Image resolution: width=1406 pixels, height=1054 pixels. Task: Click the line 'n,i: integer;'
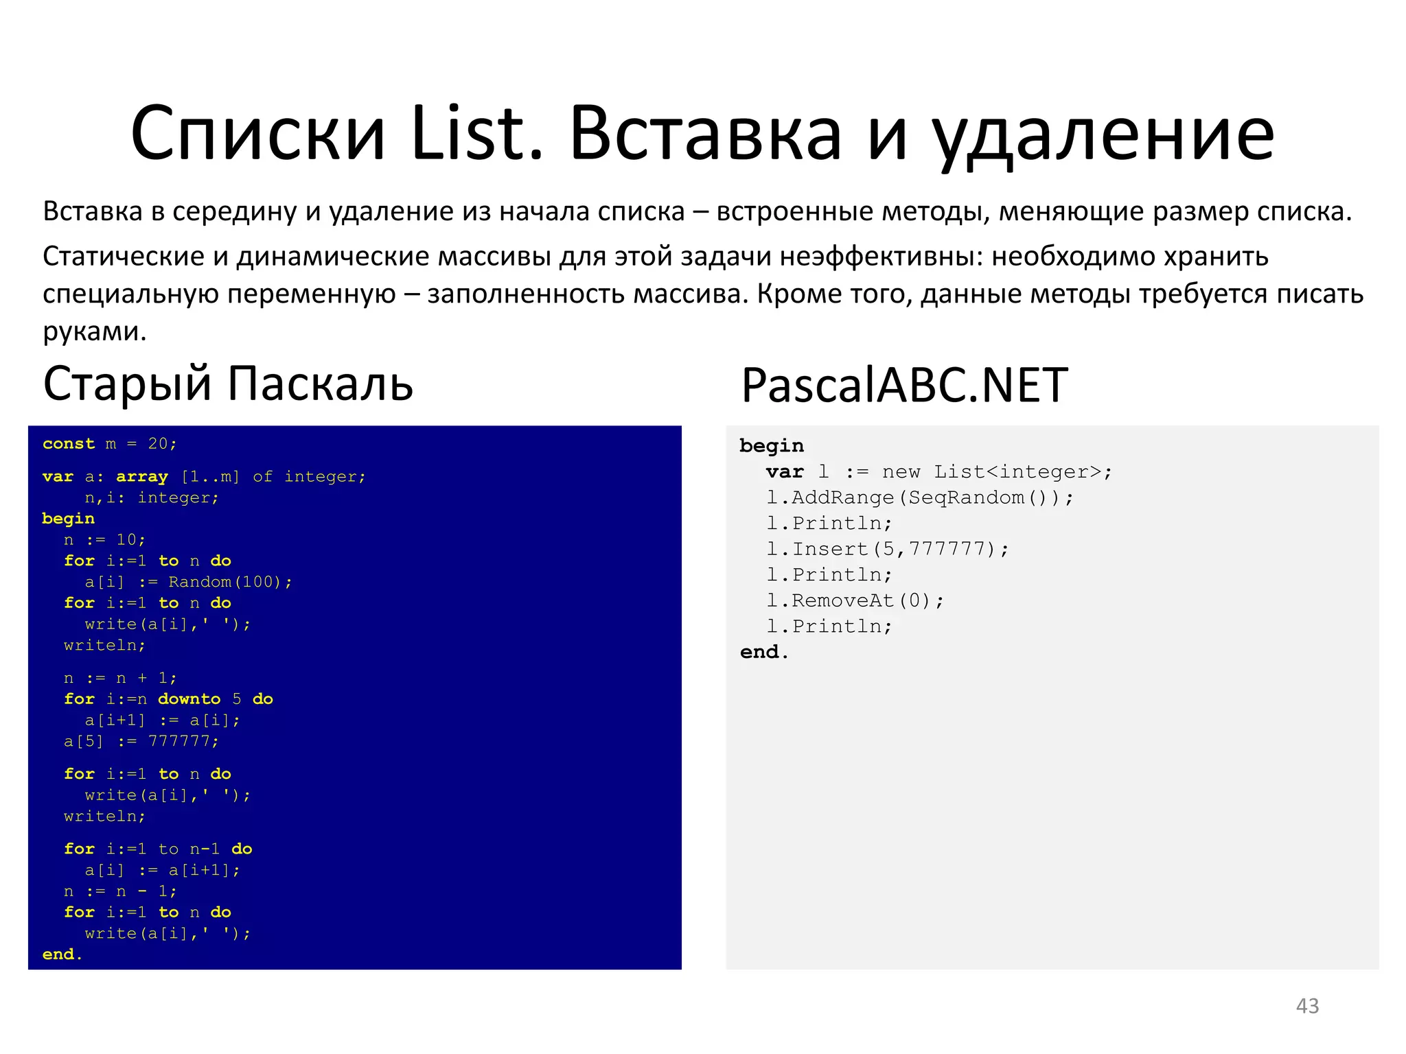(x=152, y=497)
